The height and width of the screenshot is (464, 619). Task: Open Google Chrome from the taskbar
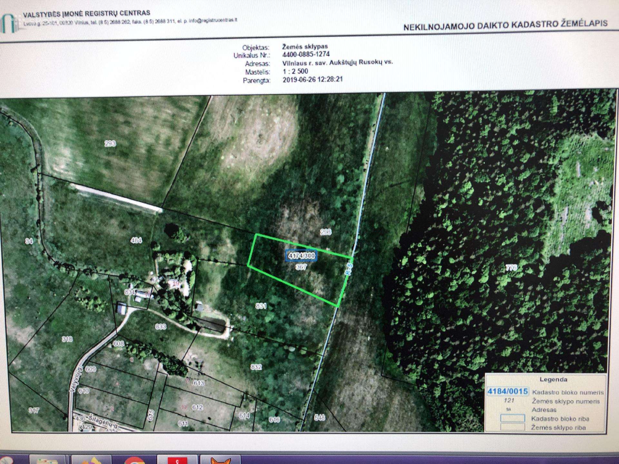click(x=134, y=460)
